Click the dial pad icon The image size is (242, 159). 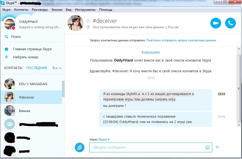click(6, 57)
